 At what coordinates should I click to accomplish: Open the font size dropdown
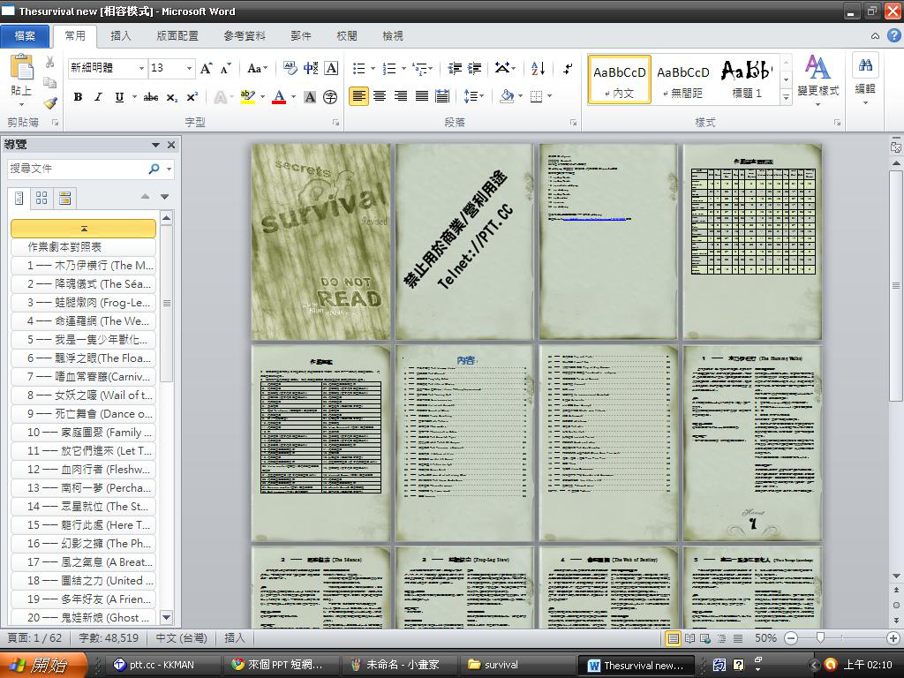189,69
